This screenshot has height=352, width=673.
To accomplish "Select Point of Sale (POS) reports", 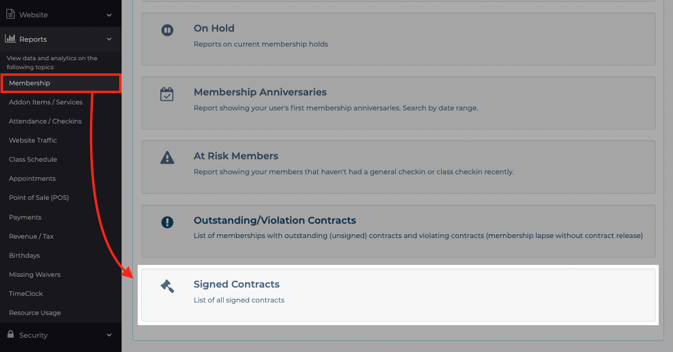I will pos(39,197).
